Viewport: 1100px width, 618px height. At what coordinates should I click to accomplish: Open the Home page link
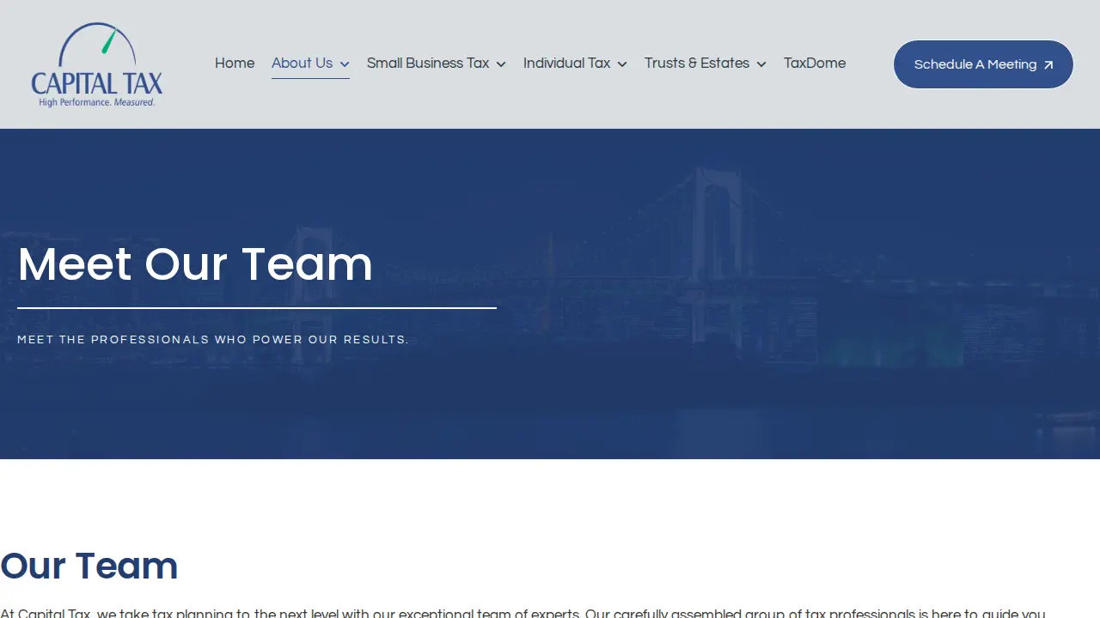[x=235, y=64]
